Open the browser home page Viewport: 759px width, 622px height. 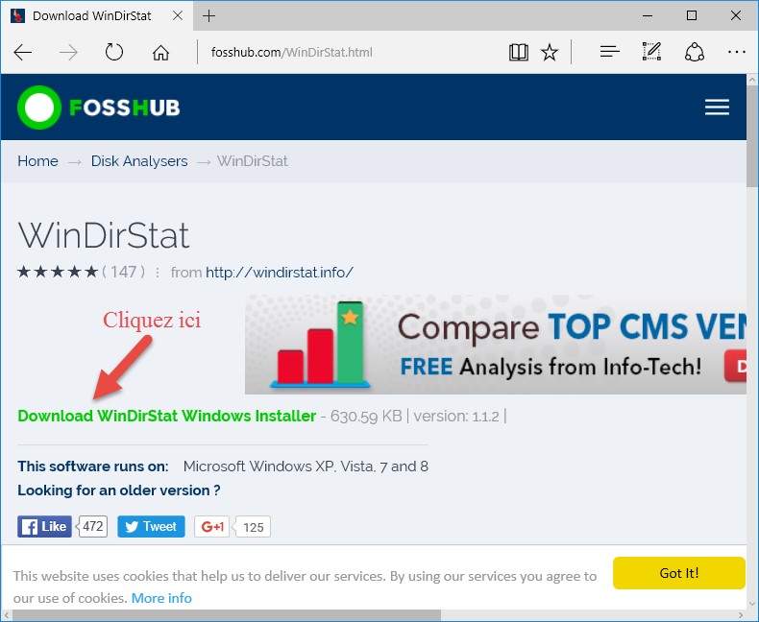pos(160,52)
